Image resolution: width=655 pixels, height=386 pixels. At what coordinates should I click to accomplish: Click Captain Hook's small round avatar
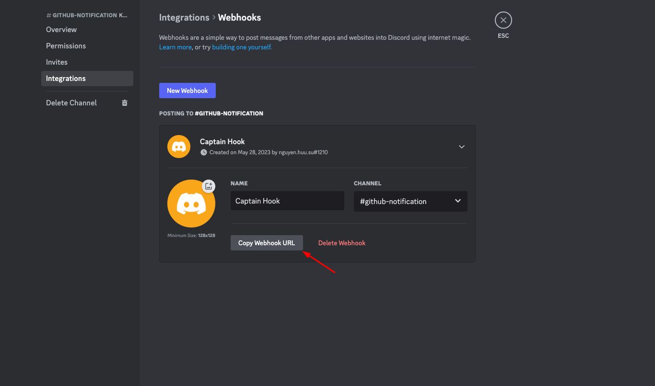point(178,146)
